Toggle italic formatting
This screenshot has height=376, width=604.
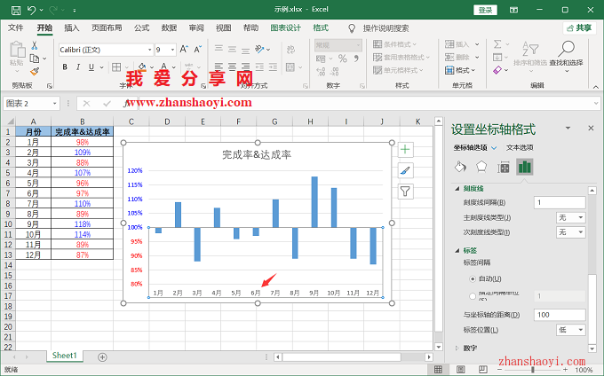click(78, 67)
